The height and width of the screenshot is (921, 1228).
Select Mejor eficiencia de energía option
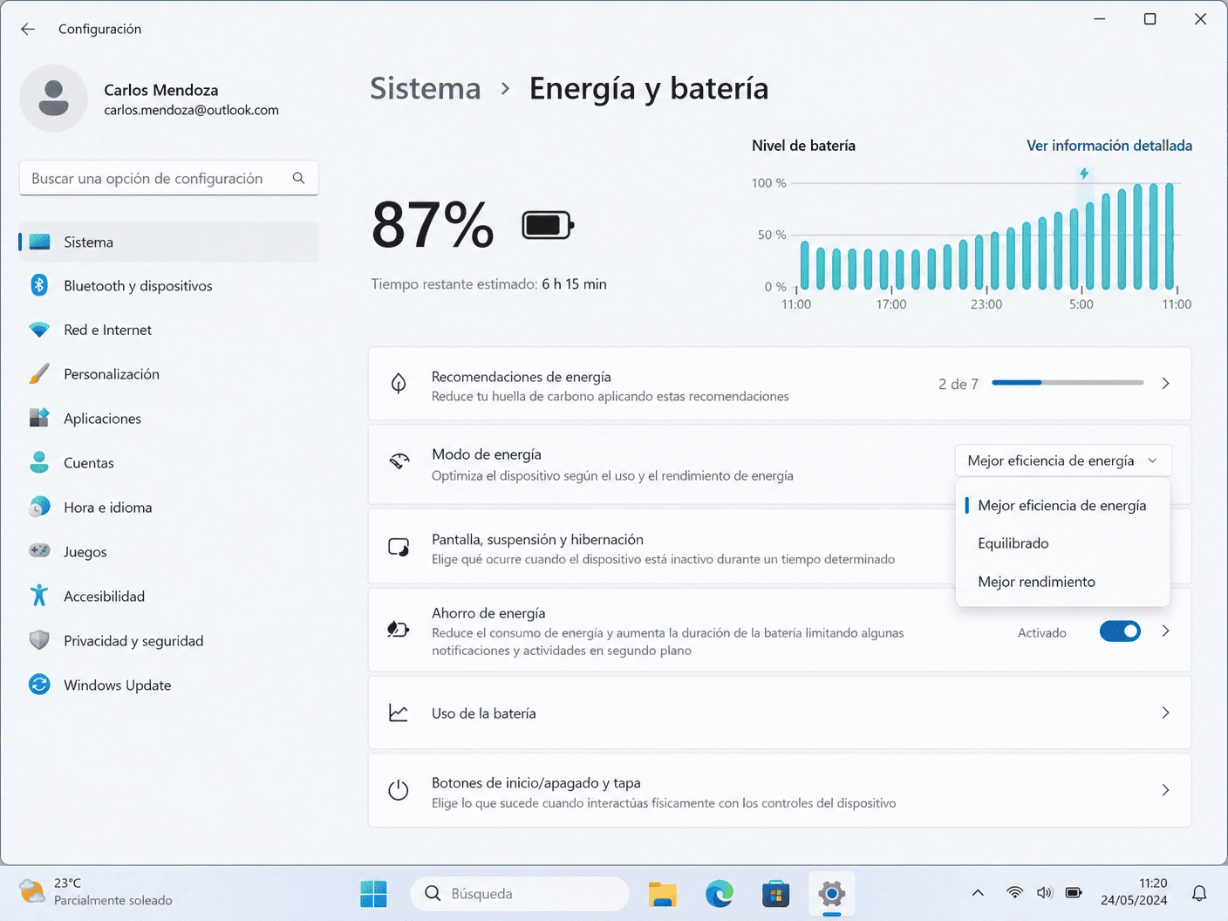click(x=1062, y=506)
